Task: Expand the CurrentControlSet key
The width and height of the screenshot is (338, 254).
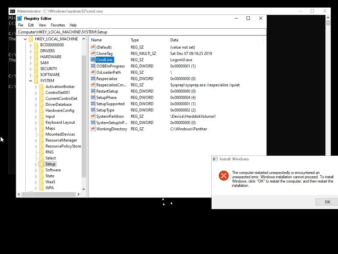Action: 36,99
